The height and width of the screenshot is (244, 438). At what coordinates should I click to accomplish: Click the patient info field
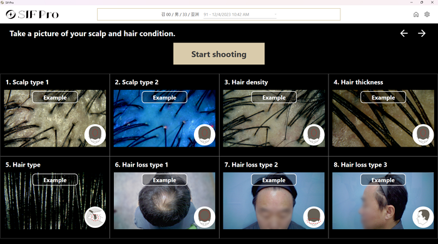tap(219, 14)
